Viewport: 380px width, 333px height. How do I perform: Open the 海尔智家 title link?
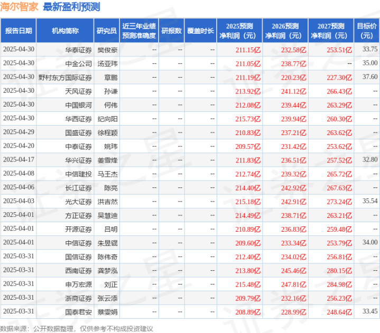[19, 7]
